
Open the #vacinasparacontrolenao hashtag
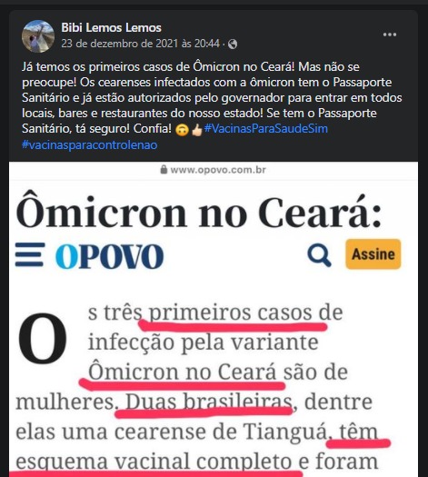coord(89,144)
